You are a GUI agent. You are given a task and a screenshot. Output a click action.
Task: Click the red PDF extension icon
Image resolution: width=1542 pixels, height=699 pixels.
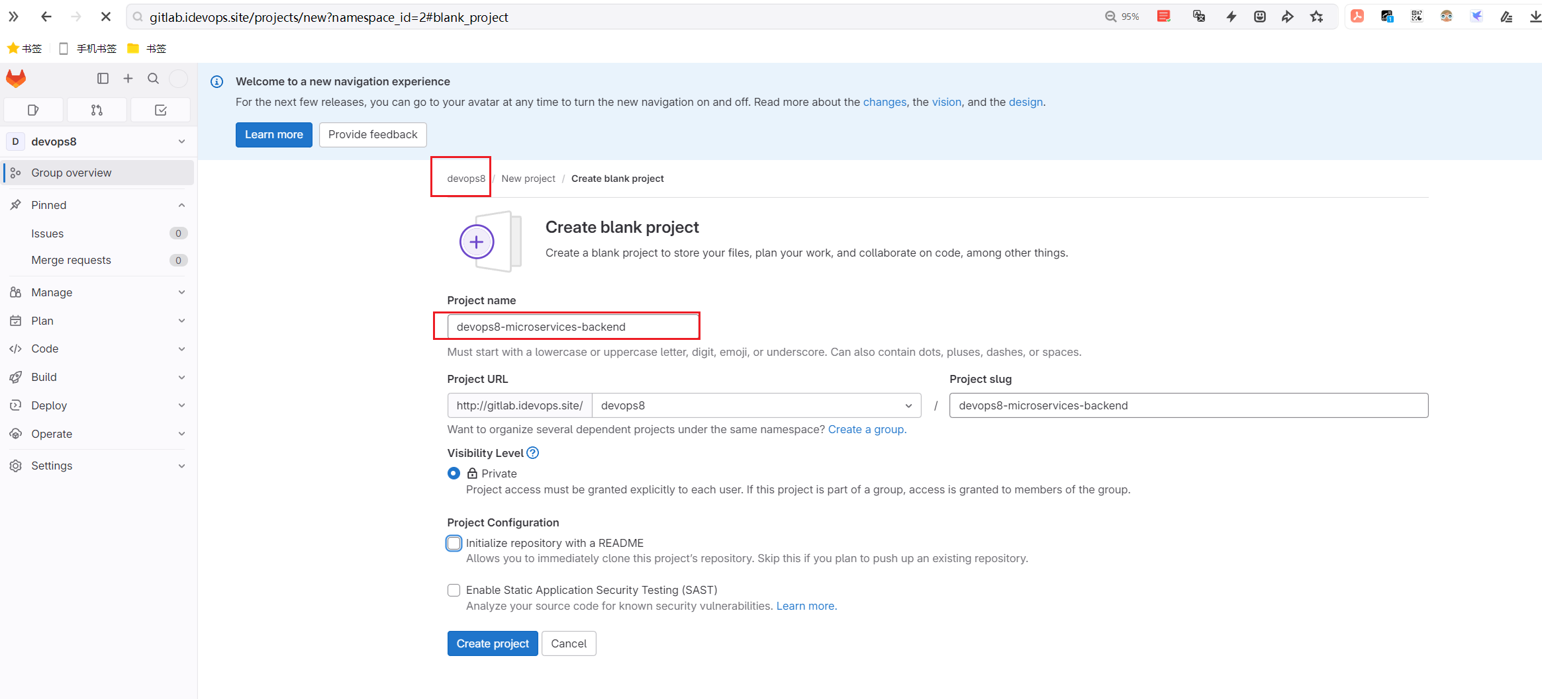[1357, 17]
